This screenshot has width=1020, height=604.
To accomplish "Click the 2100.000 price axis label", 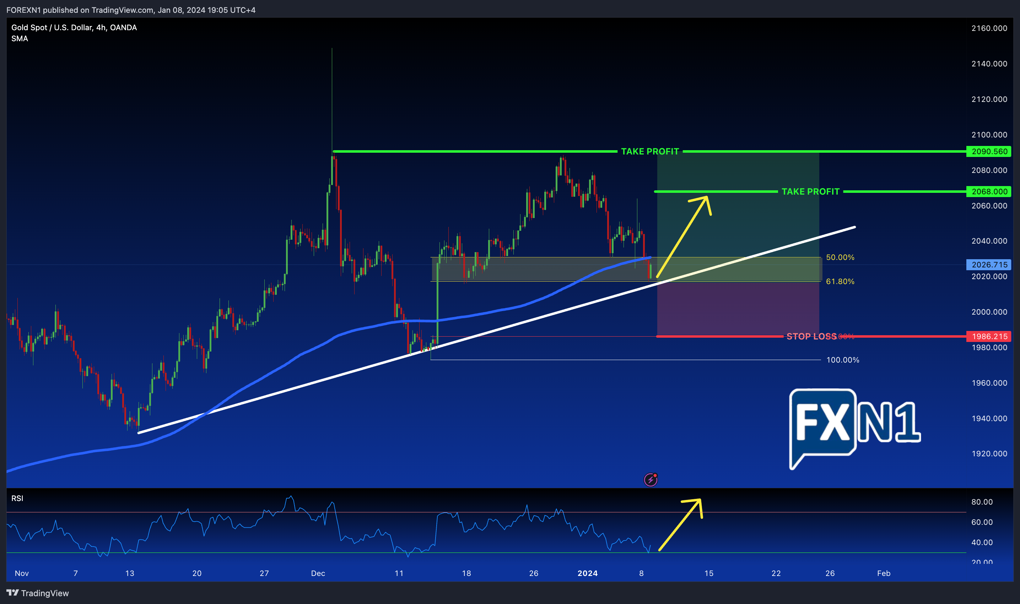I will 989,135.
